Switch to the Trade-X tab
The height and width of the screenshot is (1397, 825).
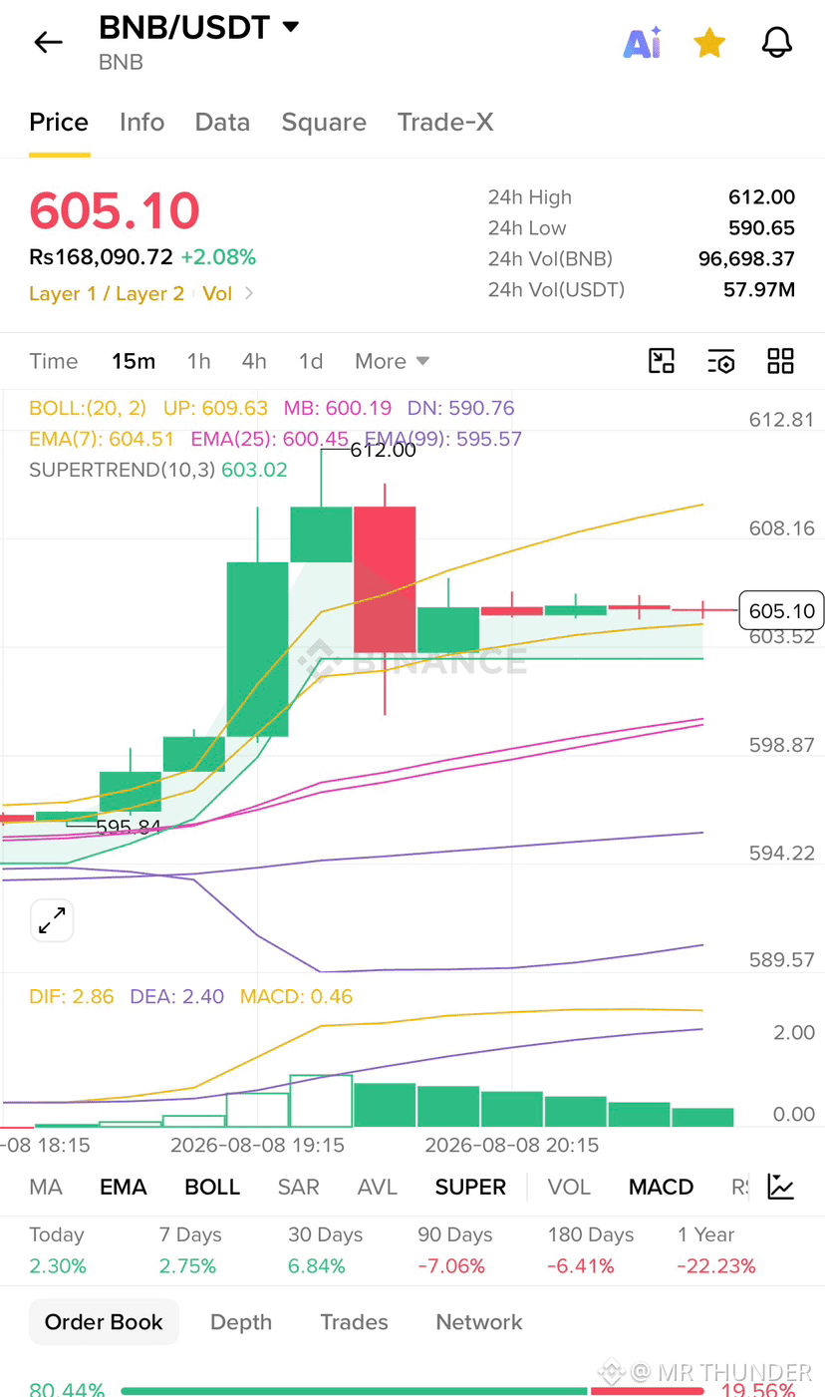pos(445,122)
